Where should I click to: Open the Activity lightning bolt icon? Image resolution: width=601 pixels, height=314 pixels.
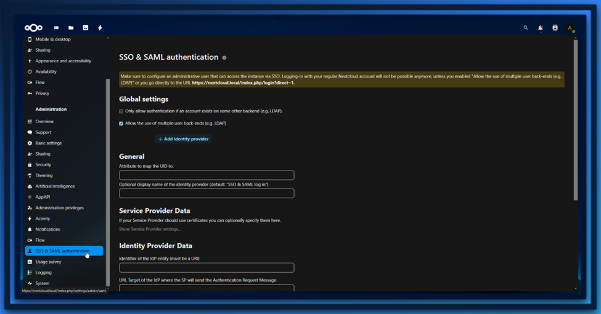point(100,28)
